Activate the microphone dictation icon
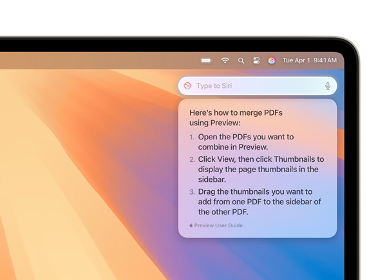The width and height of the screenshot is (387, 280). 328,86
